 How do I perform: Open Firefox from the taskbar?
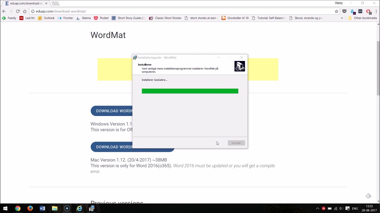[x=30, y=209]
